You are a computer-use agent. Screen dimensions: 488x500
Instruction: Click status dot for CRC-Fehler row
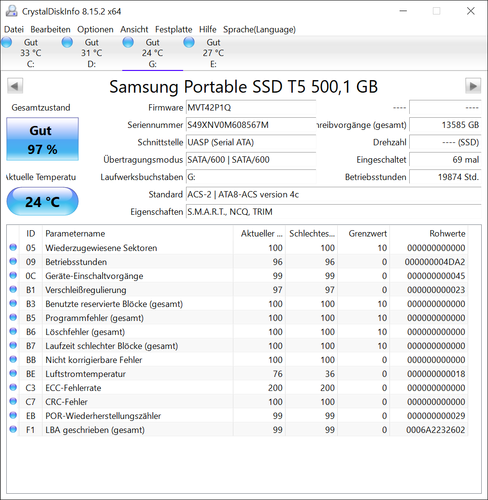click(13, 401)
